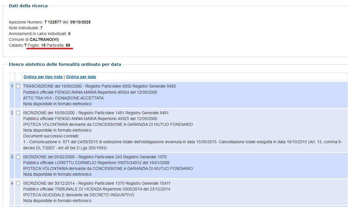
Task: Select checkbox of formalità number 2
Action: point(18,113)
